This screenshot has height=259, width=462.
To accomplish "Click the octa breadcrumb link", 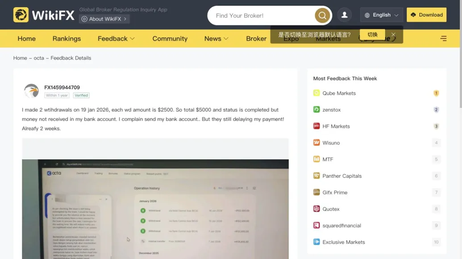I will click(x=39, y=58).
